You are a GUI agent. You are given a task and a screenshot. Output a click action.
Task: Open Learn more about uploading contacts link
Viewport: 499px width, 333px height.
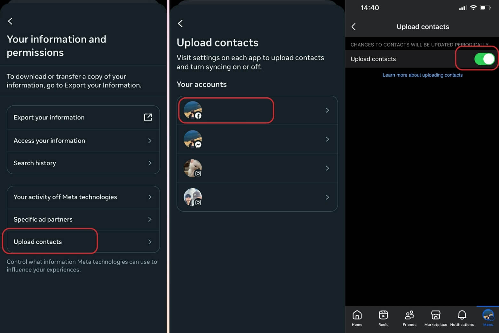click(422, 75)
